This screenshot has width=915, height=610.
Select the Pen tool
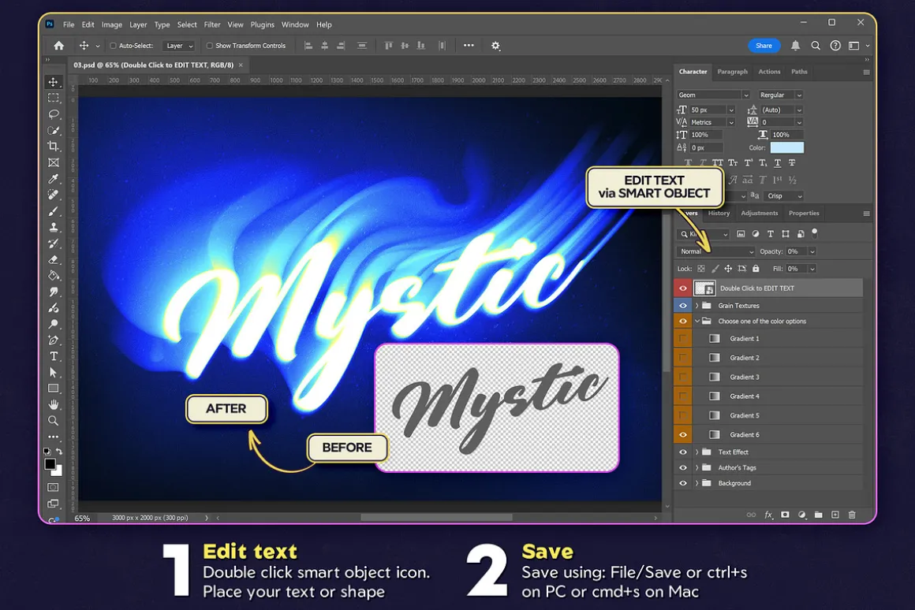point(54,340)
